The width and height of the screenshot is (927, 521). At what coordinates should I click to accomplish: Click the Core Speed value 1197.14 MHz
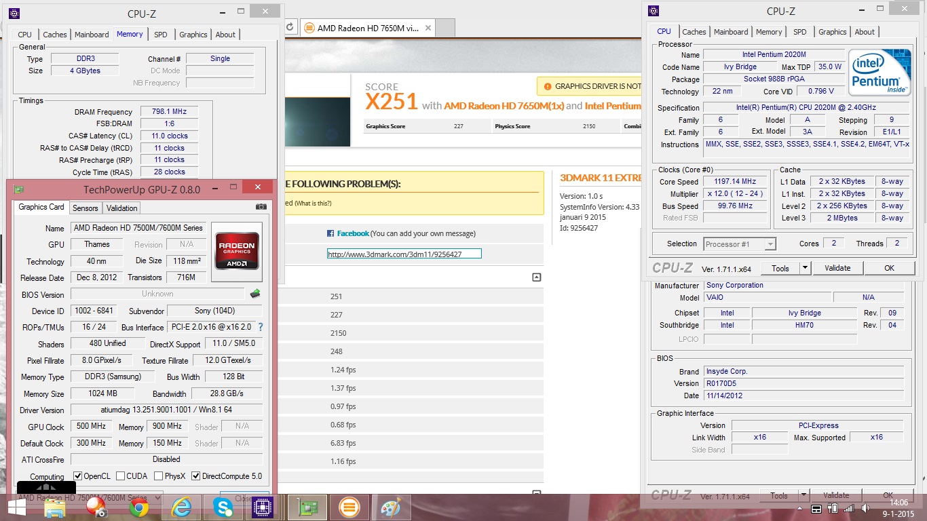pyautogui.click(x=736, y=182)
